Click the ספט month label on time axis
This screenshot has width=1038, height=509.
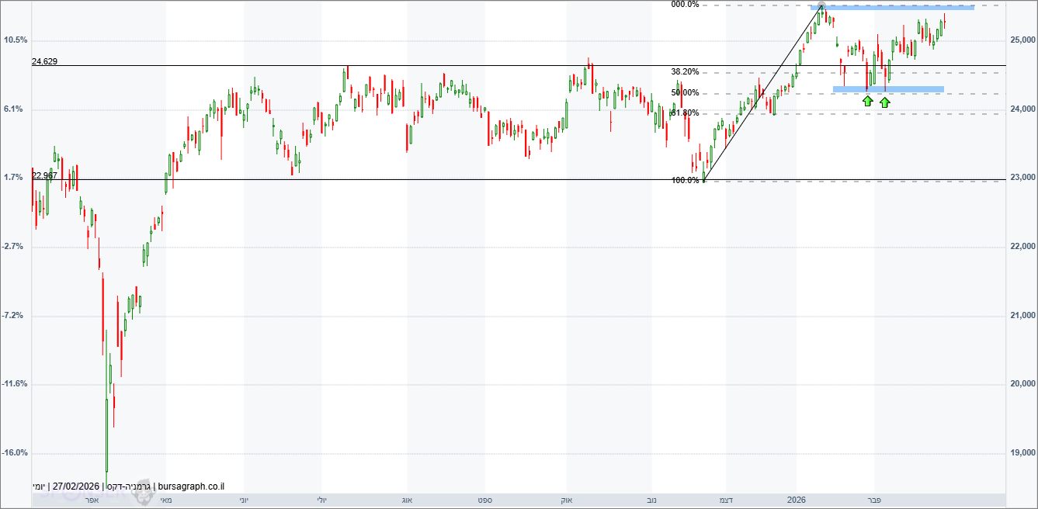pyautogui.click(x=486, y=500)
